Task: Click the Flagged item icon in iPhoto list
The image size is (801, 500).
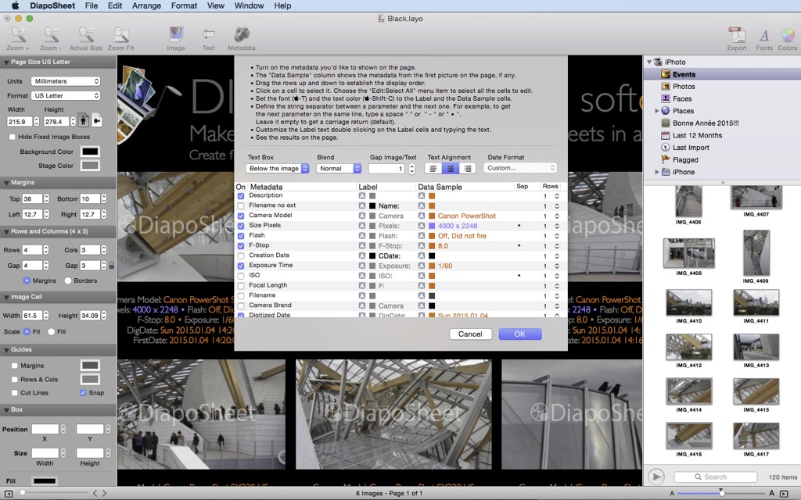Action: click(x=665, y=159)
